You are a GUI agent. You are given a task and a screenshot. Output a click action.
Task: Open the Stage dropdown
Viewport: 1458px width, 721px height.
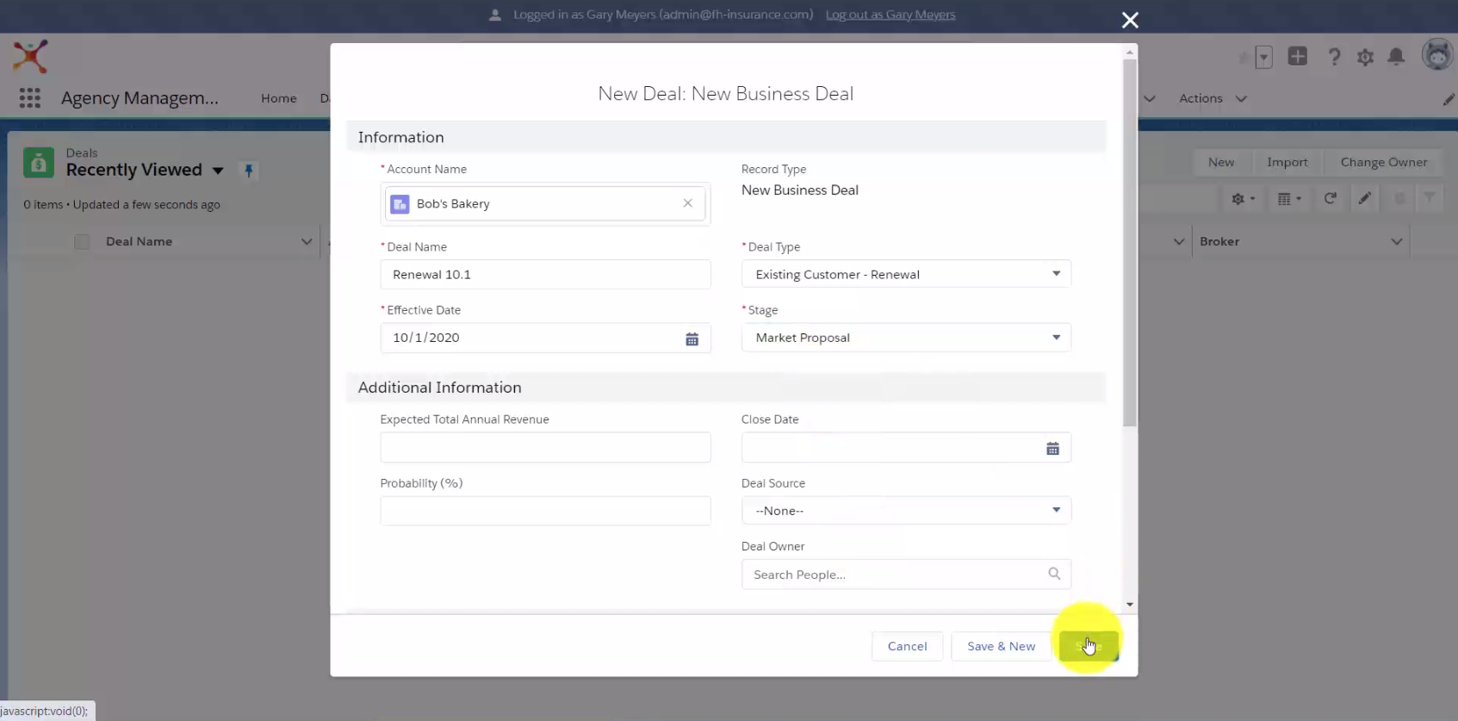pyautogui.click(x=906, y=338)
